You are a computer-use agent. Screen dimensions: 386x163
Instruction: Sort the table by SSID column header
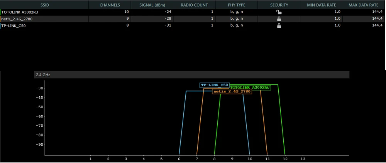(x=44, y=5)
